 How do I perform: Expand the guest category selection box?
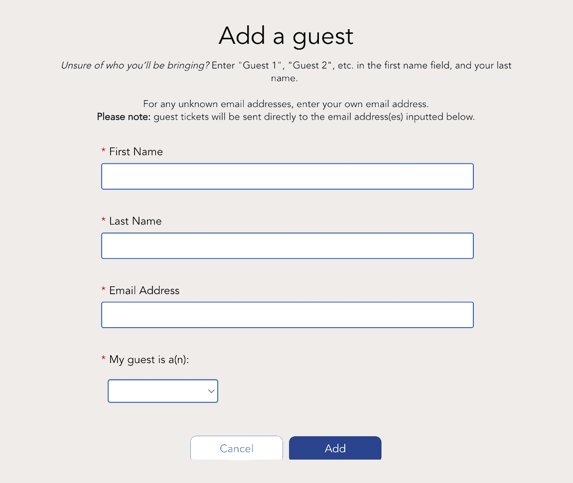(x=162, y=391)
